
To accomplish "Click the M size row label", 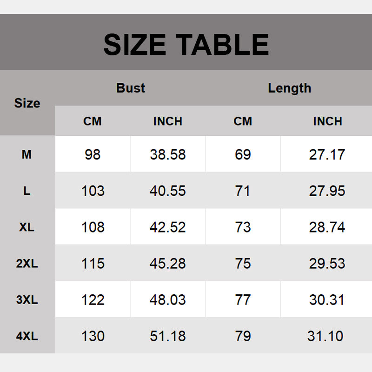I will pyautogui.click(x=27, y=154).
